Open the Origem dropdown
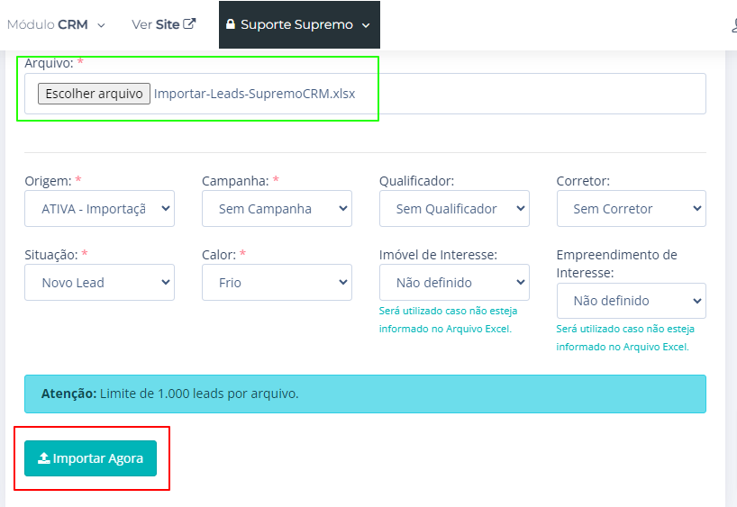Image resolution: width=737 pixels, height=507 pixels. pos(99,209)
